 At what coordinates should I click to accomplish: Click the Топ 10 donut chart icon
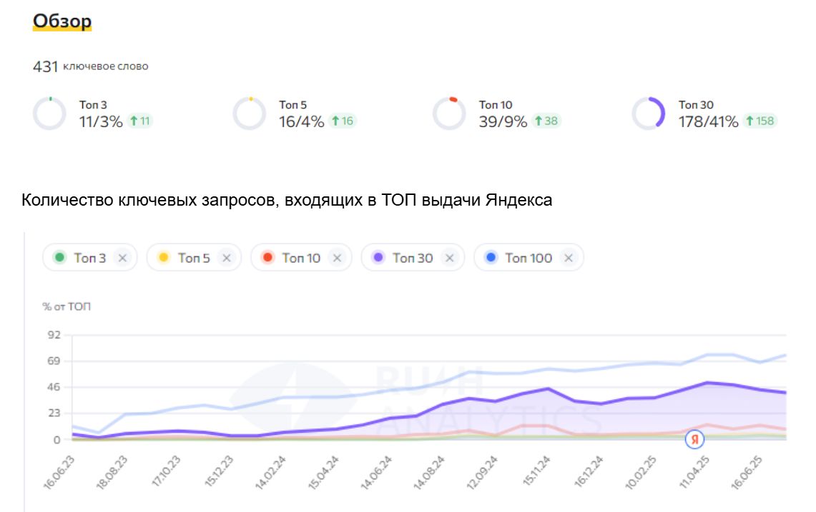point(449,114)
